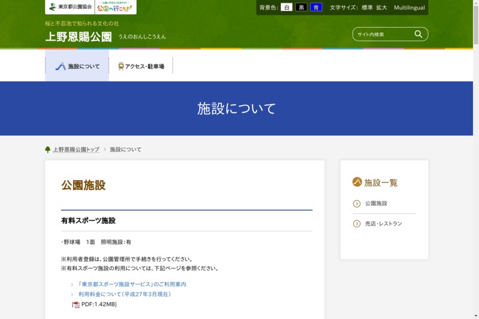Open the アクセス・駐車場 navigation tab
This screenshot has width=479, height=319.
[x=141, y=66]
